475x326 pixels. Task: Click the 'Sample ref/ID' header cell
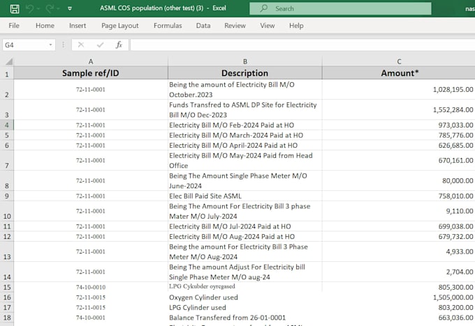pyautogui.click(x=91, y=73)
